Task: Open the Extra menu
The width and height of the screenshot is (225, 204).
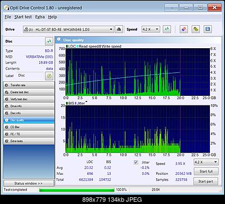Action: coord(40,17)
